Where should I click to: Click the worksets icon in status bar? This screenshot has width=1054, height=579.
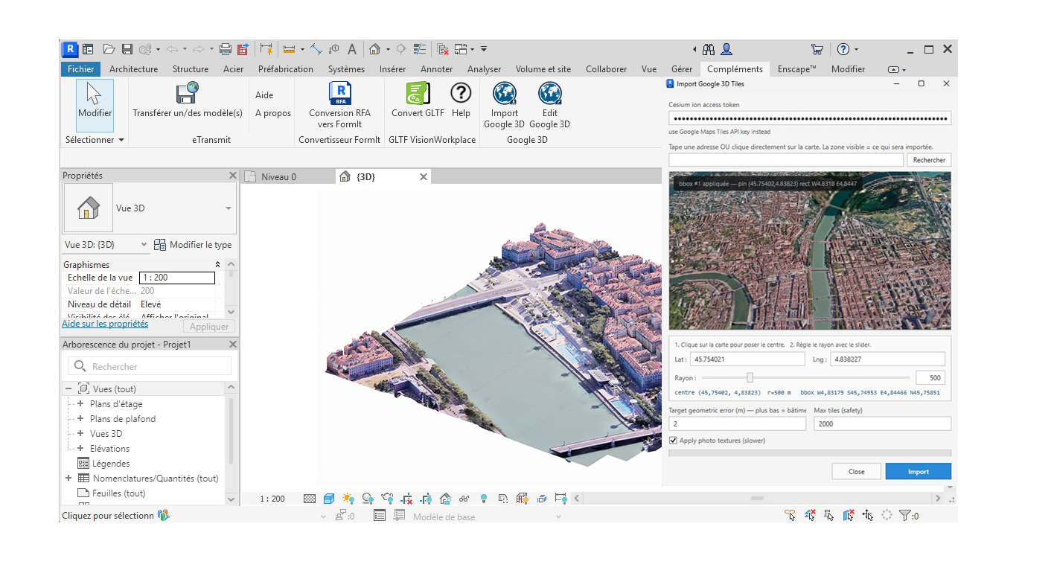tap(164, 515)
